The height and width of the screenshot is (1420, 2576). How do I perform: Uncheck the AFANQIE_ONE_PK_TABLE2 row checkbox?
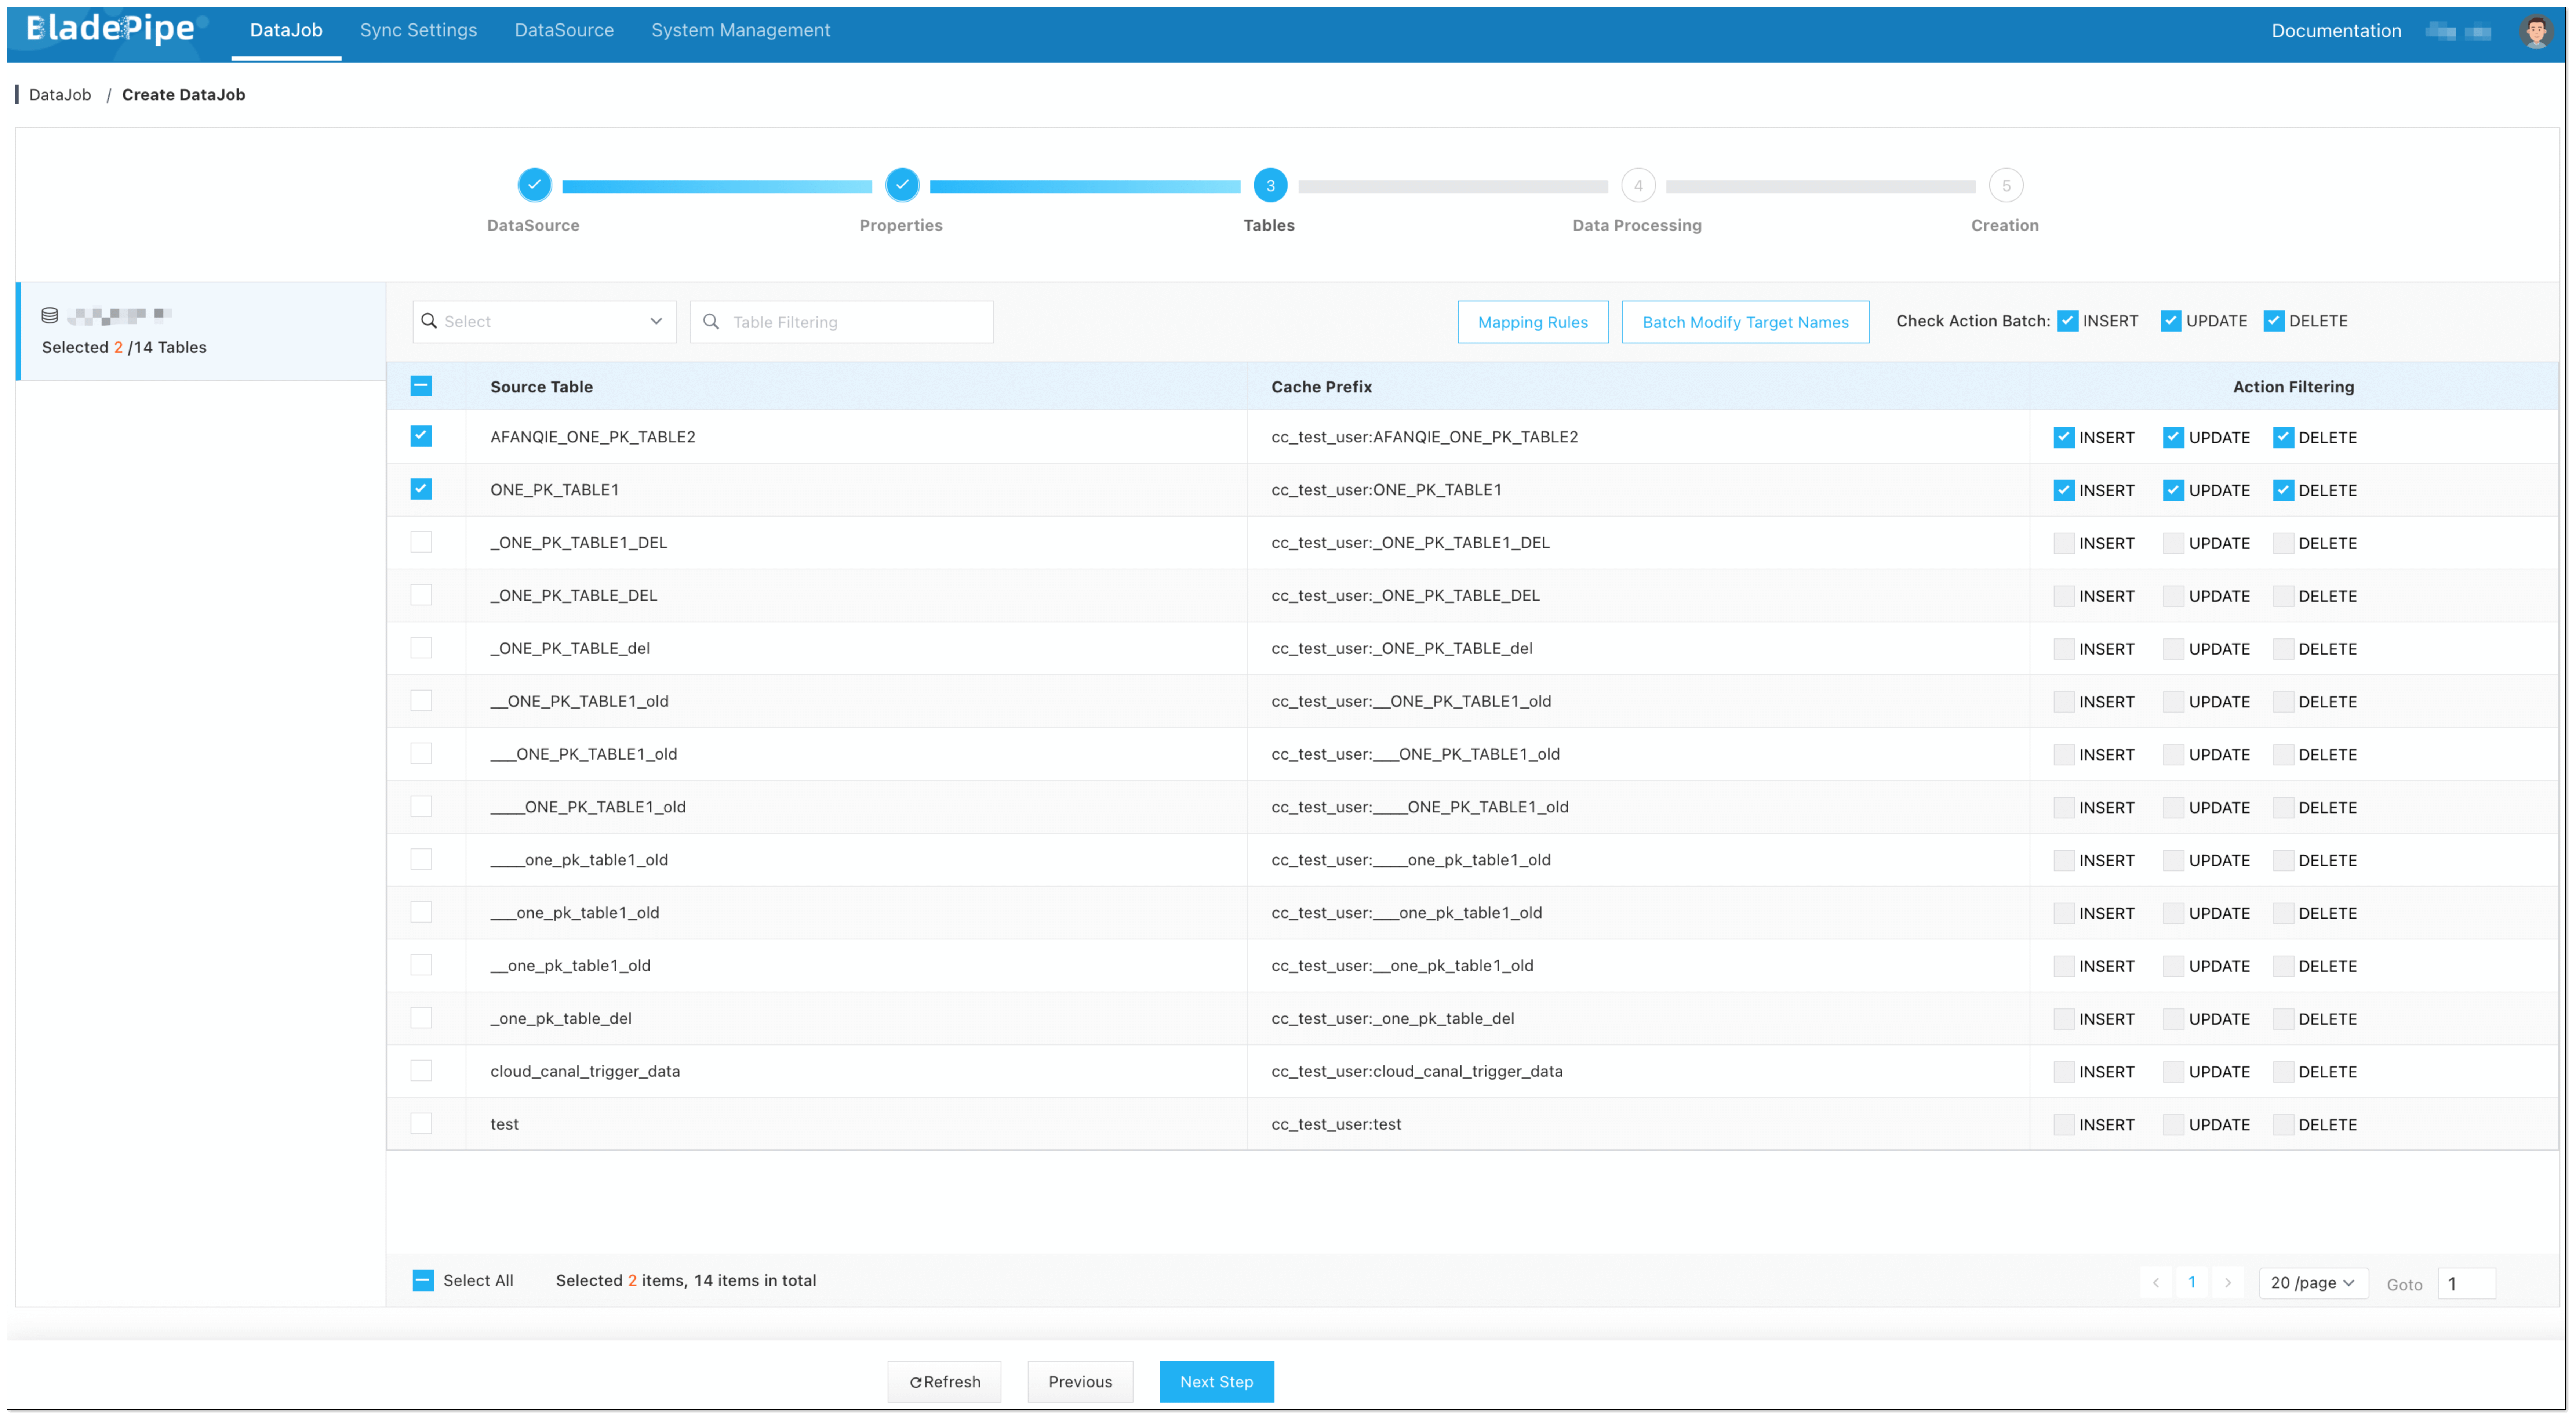[421, 436]
